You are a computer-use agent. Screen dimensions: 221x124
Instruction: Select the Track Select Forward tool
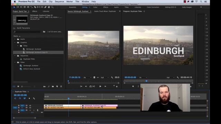click(x=18, y=7)
